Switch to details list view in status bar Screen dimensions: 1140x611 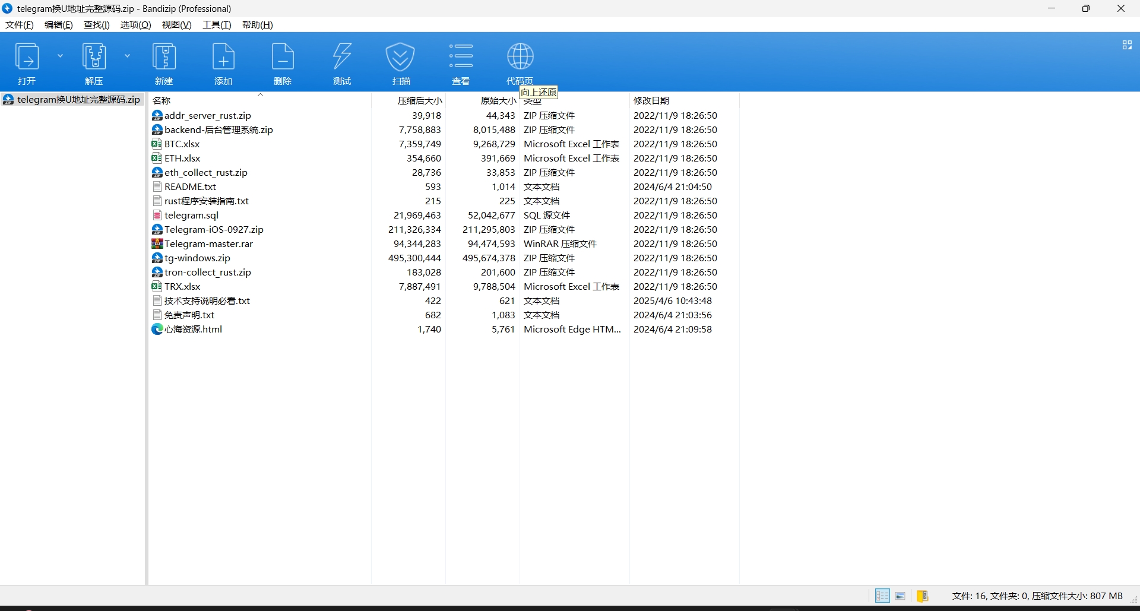pos(882,596)
